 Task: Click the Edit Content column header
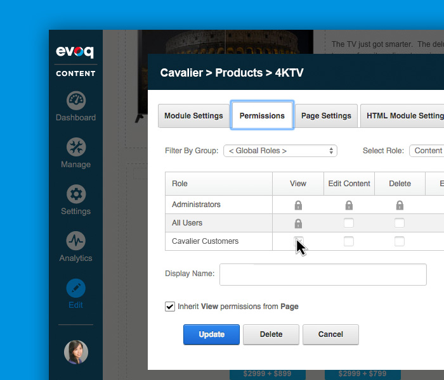click(349, 184)
